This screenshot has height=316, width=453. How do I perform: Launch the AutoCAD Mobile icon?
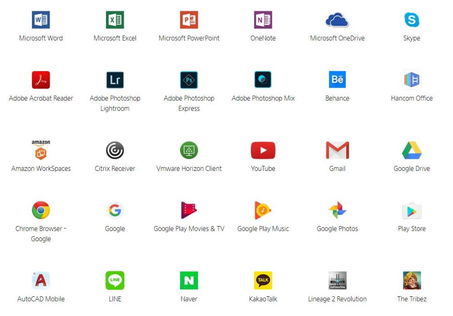pyautogui.click(x=41, y=280)
